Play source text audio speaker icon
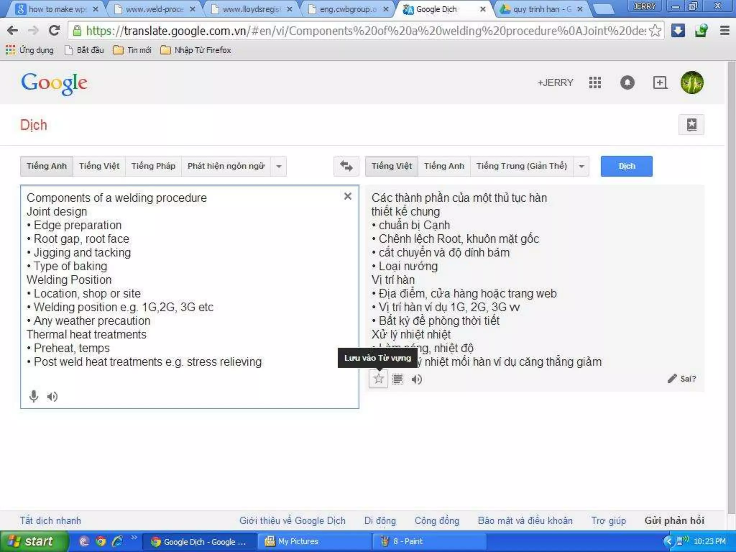The height and width of the screenshot is (552, 736). point(52,396)
